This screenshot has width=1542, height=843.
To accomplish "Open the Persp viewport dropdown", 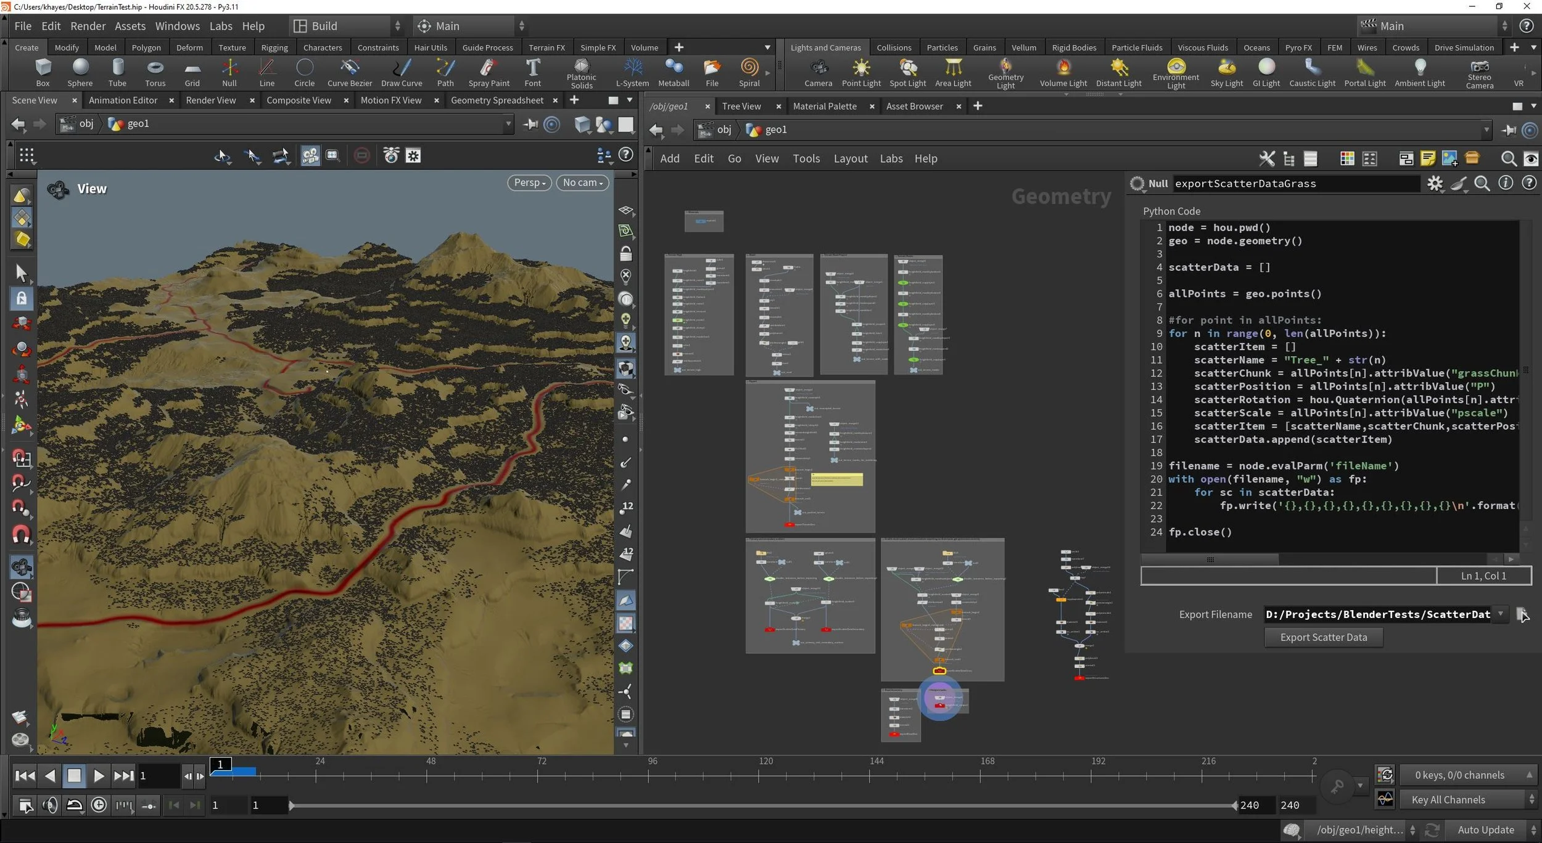I will pyautogui.click(x=529, y=183).
